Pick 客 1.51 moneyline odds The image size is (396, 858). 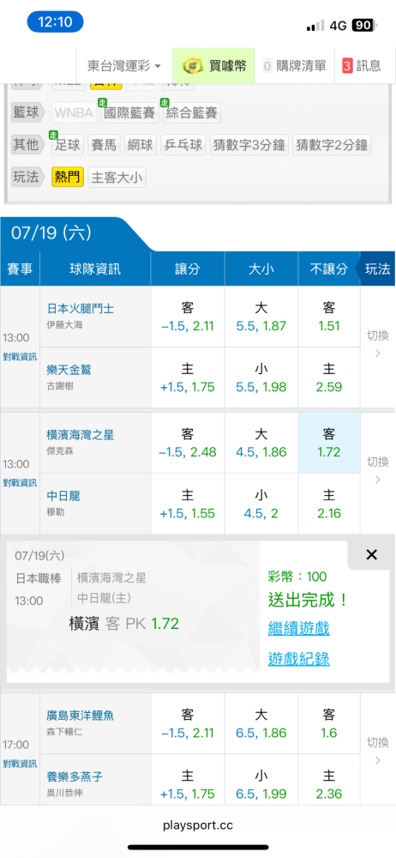click(329, 317)
